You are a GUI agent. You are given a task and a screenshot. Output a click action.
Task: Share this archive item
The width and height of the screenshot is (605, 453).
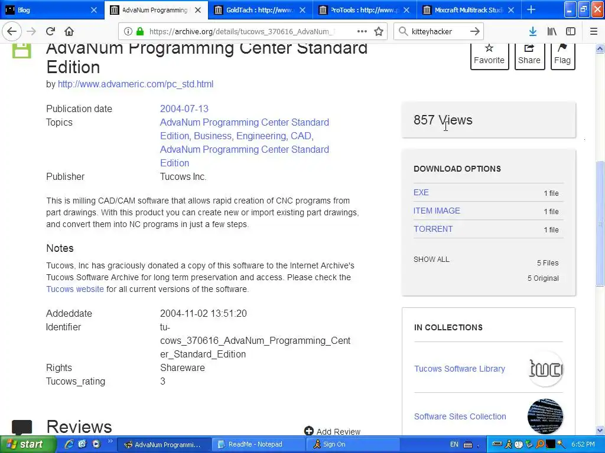529,55
